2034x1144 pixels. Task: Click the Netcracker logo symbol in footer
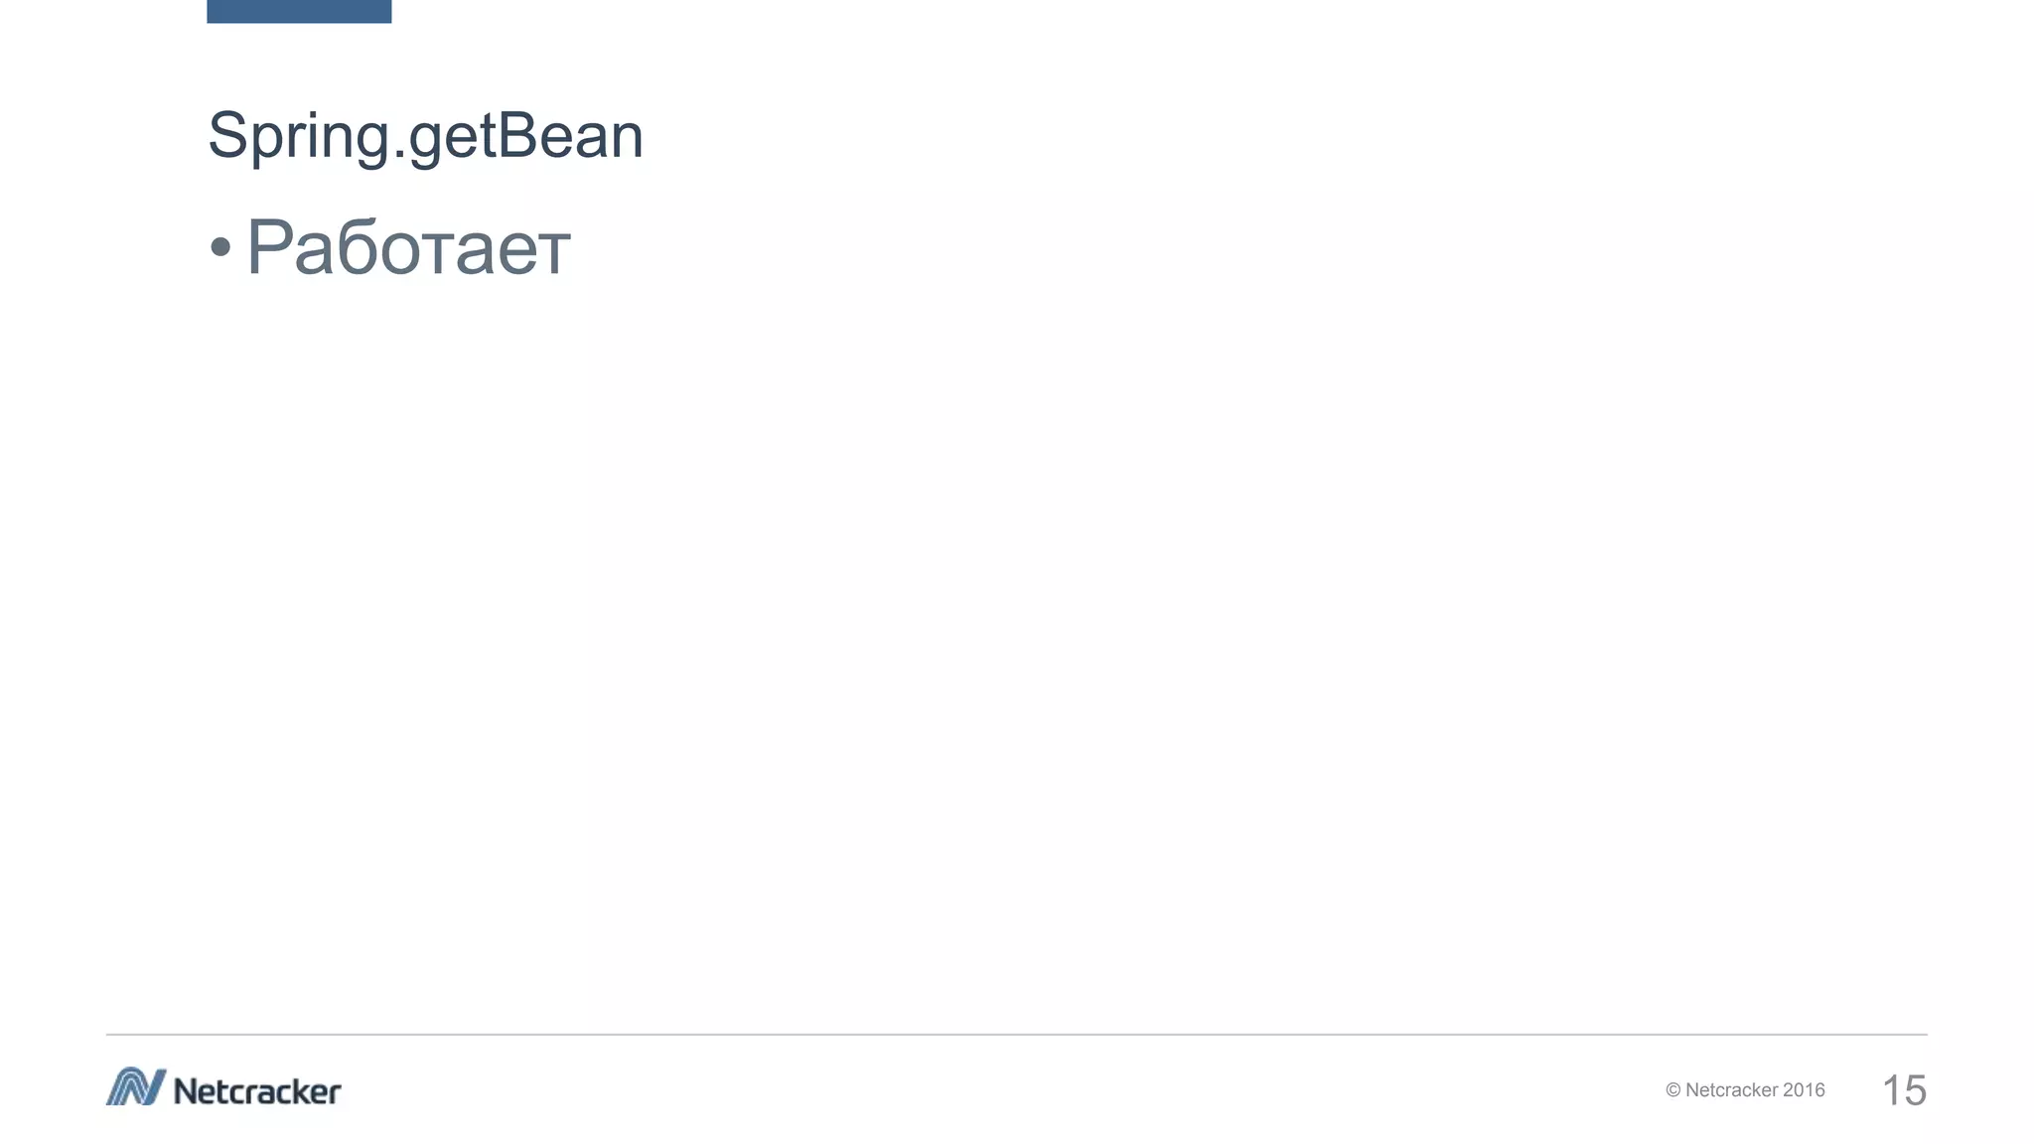pos(136,1087)
